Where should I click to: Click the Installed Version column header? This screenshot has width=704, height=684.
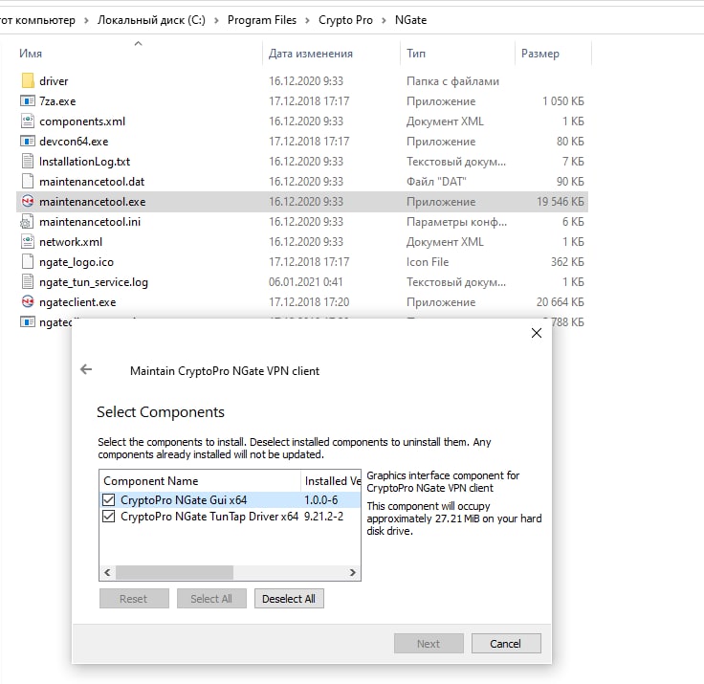(x=331, y=481)
